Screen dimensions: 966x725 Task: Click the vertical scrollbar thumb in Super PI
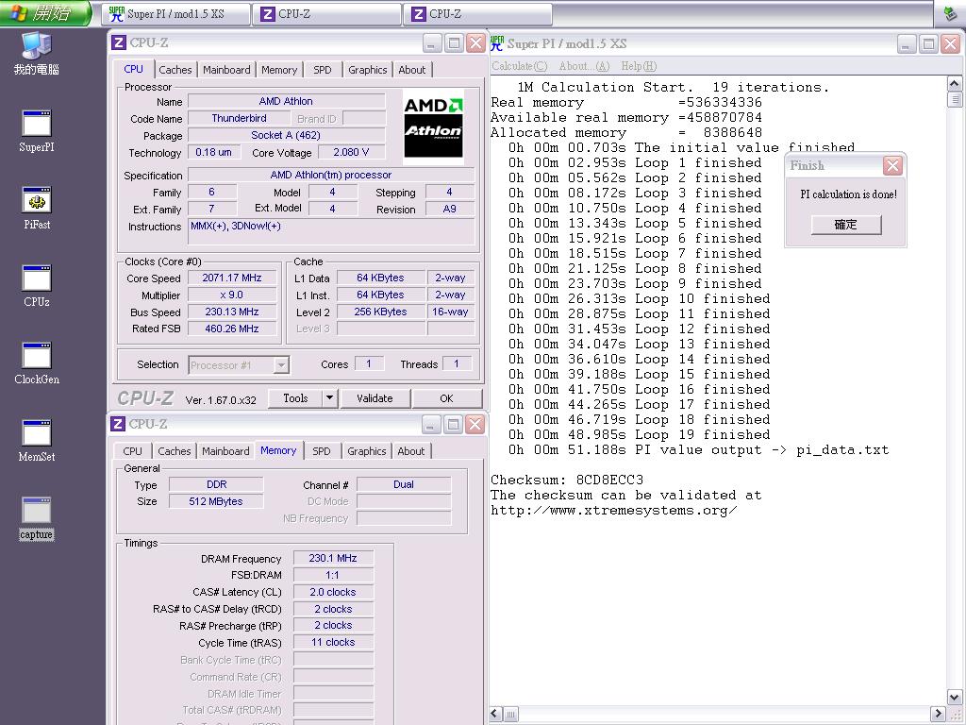(x=955, y=99)
